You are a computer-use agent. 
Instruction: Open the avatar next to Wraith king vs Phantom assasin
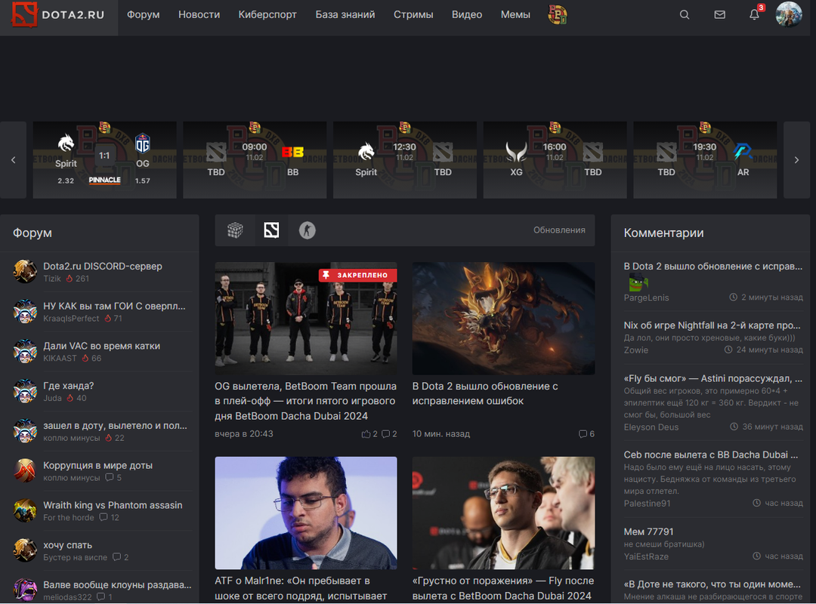tap(25, 510)
